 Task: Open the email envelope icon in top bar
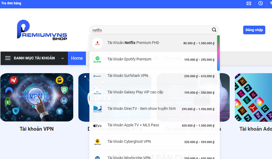pyautogui.click(x=249, y=4)
